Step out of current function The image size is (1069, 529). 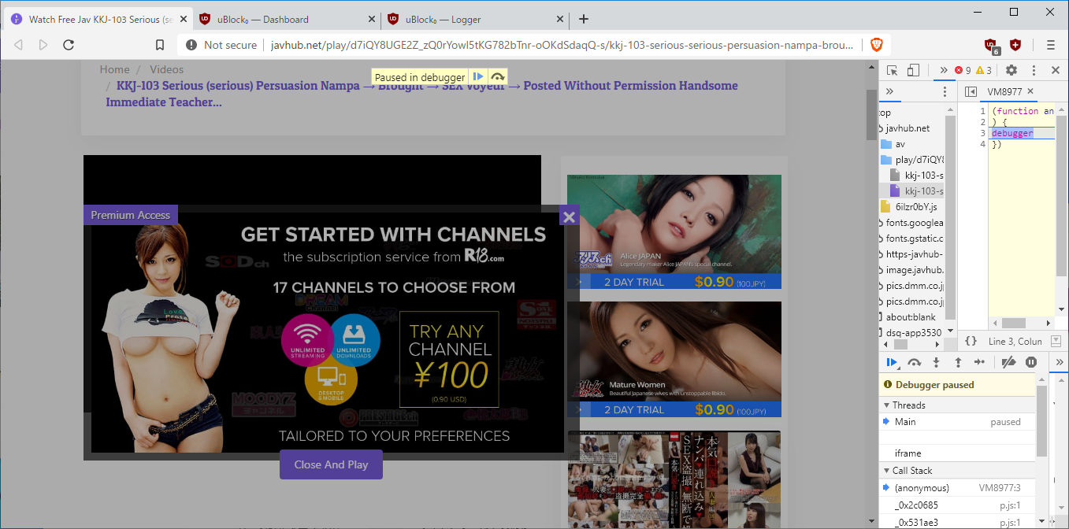[958, 362]
